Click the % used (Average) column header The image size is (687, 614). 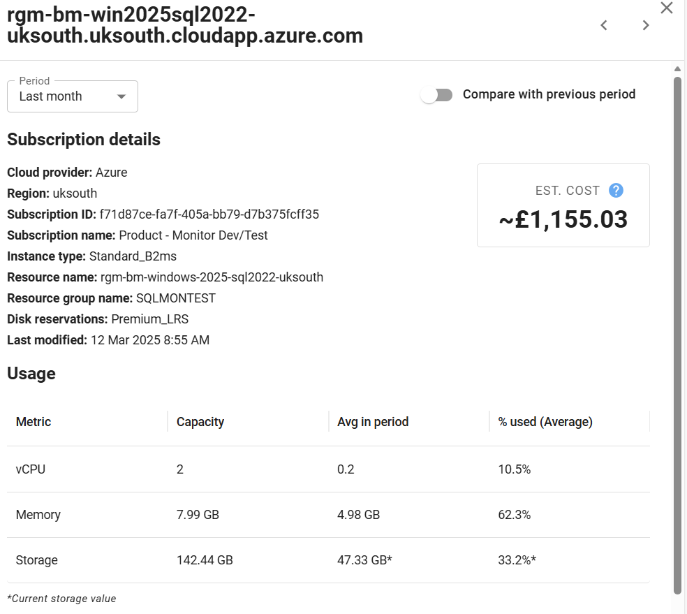545,422
